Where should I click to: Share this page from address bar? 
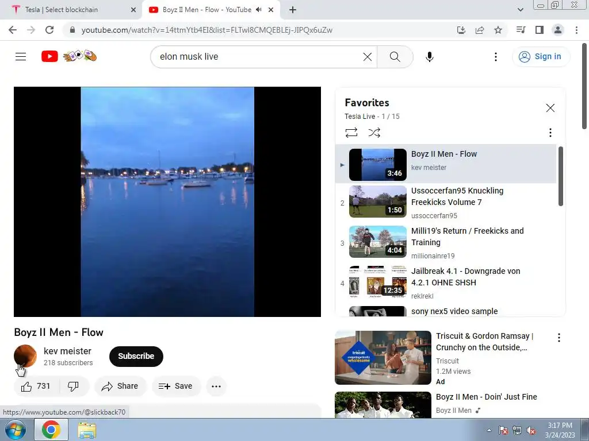[x=479, y=30]
